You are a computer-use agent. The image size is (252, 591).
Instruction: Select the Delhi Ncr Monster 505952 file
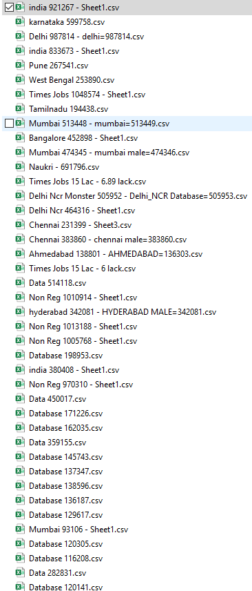point(138,196)
